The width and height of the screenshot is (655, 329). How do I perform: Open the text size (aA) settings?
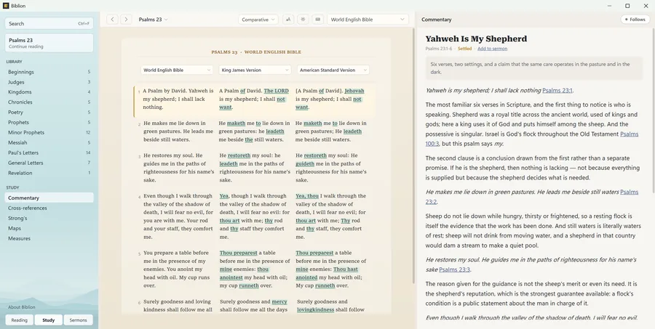288,19
